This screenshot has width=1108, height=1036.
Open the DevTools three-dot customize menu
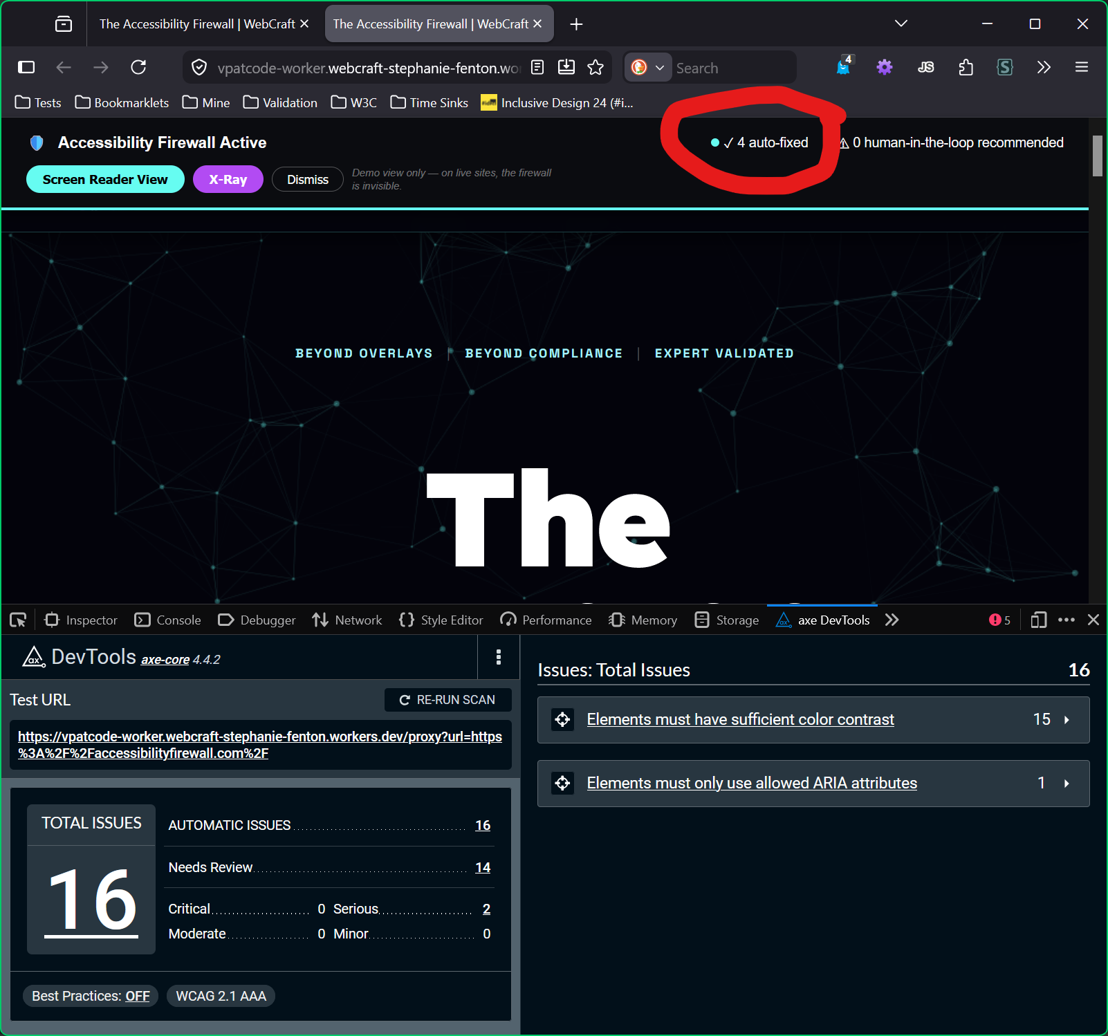(1067, 620)
